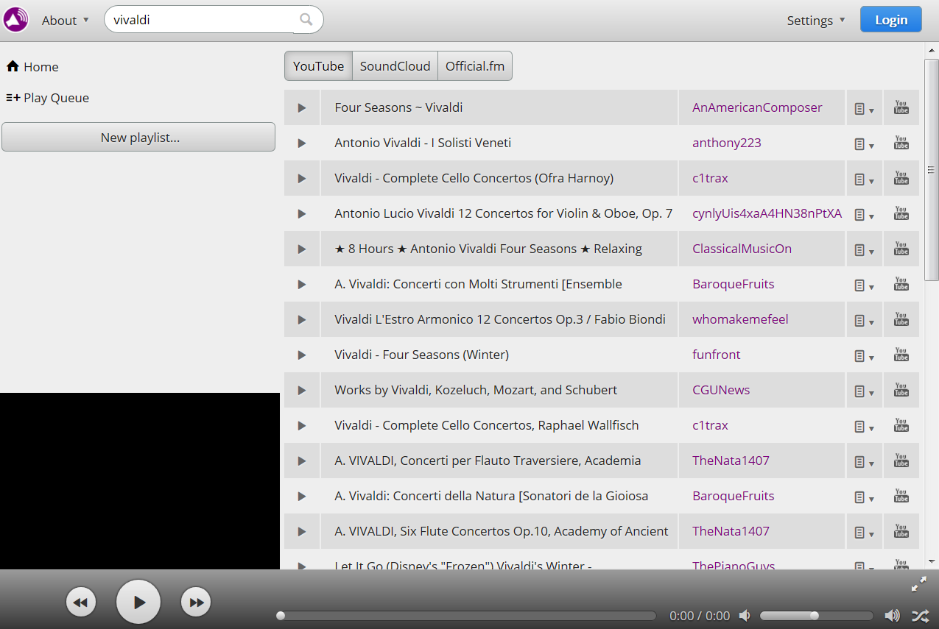The height and width of the screenshot is (629, 939).
Task: Open uploader AnAmericanComposer link
Action: tap(757, 107)
